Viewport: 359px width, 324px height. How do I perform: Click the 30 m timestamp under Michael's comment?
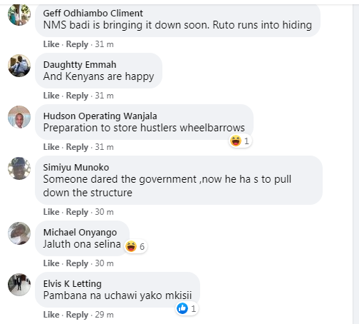[x=104, y=263]
